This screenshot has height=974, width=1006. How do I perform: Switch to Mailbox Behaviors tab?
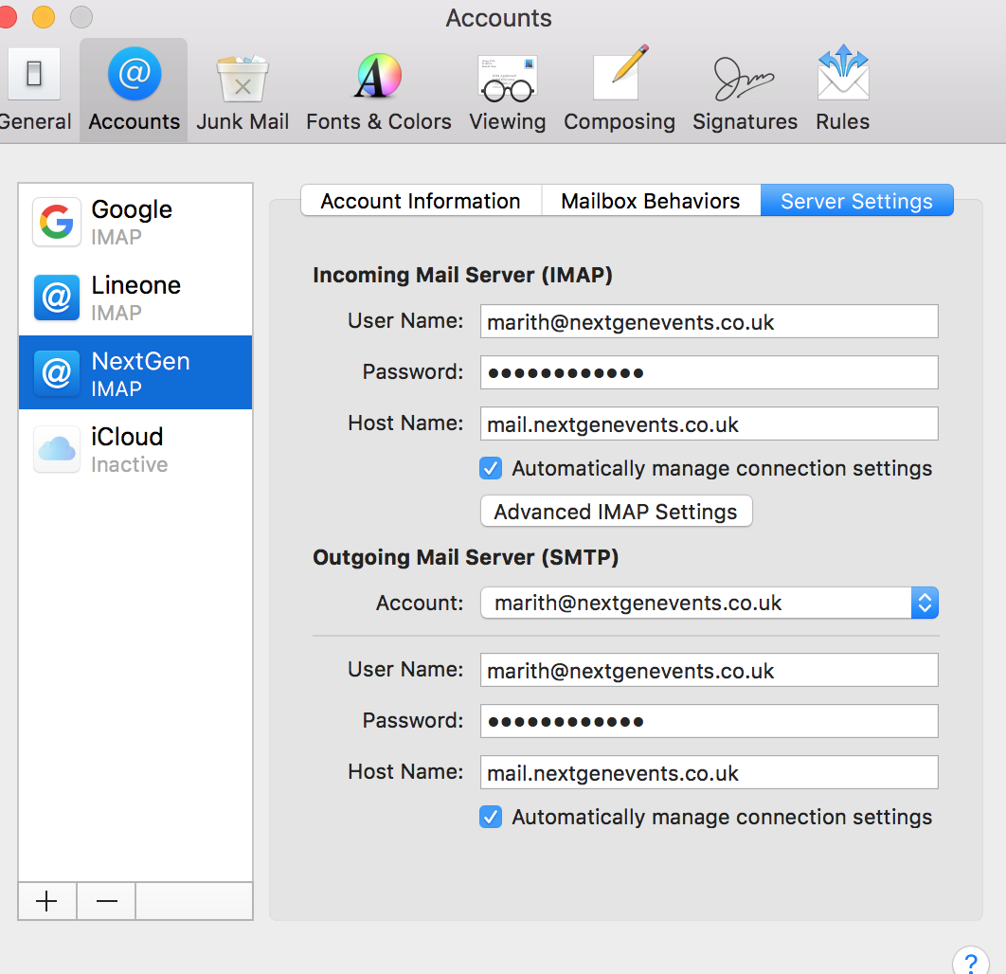(650, 201)
